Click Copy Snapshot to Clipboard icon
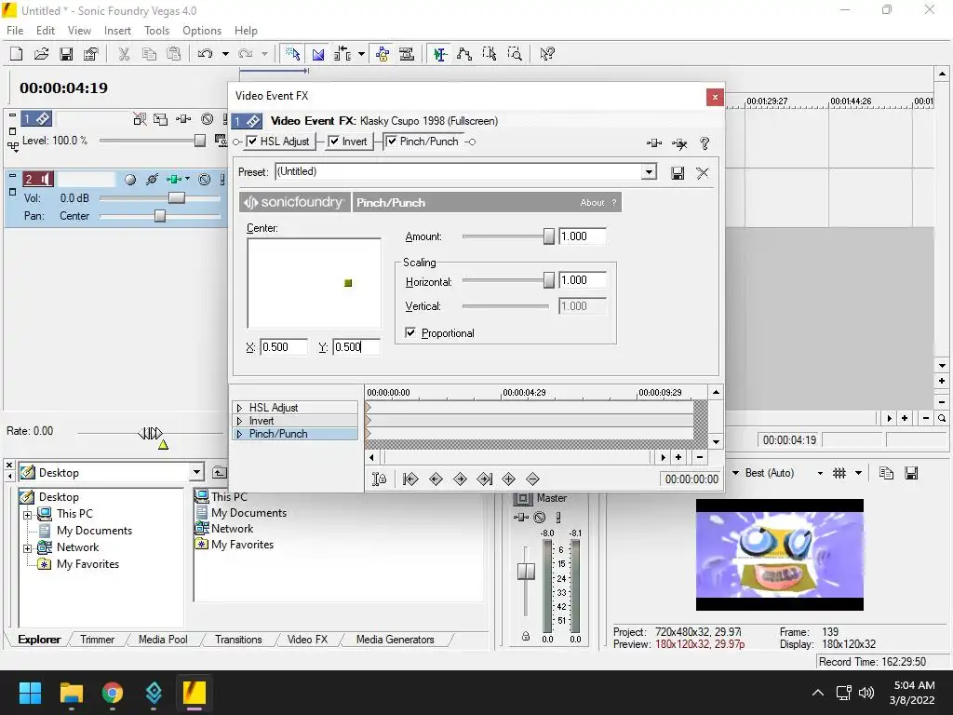Screen dimensions: 953x715 (886, 473)
